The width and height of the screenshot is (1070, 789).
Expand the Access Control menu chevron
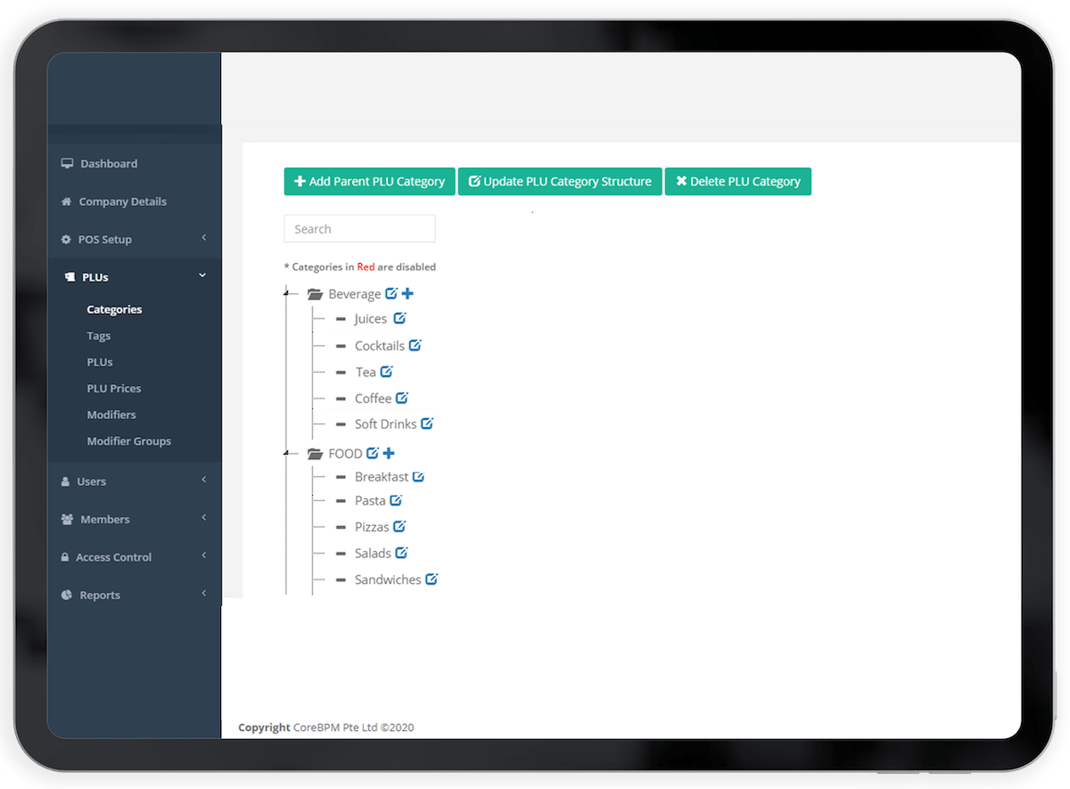tap(203, 555)
